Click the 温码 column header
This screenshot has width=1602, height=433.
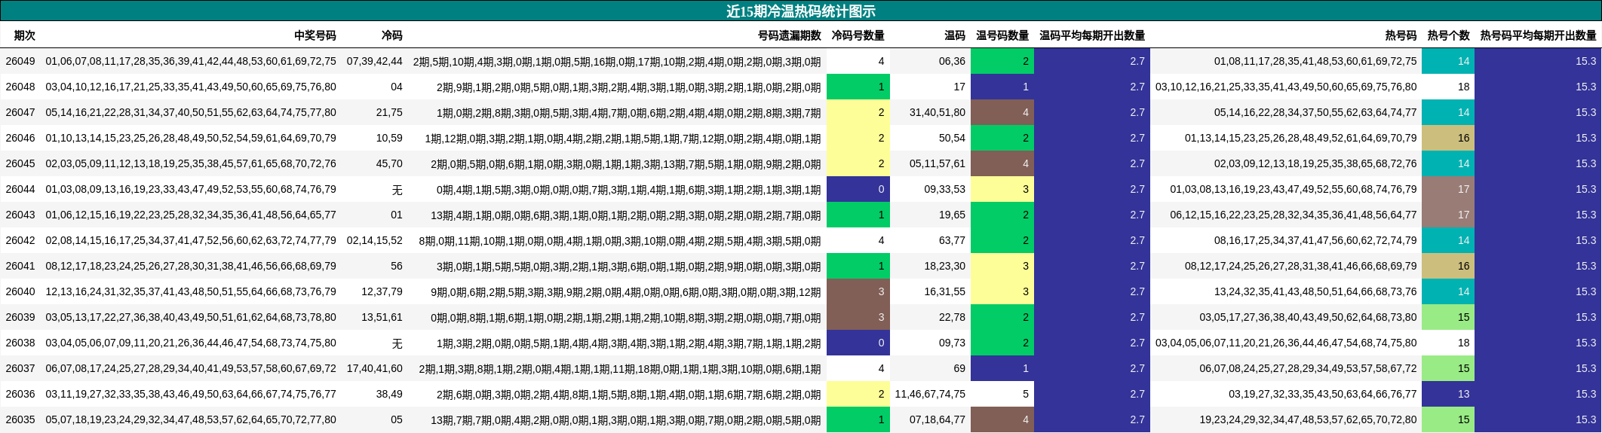(955, 35)
